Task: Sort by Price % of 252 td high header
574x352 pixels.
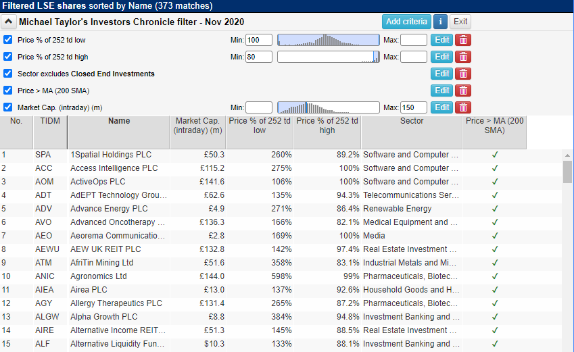Action: pyautogui.click(x=327, y=132)
